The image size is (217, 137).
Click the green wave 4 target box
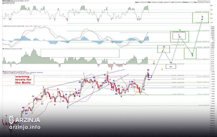(192, 53)
